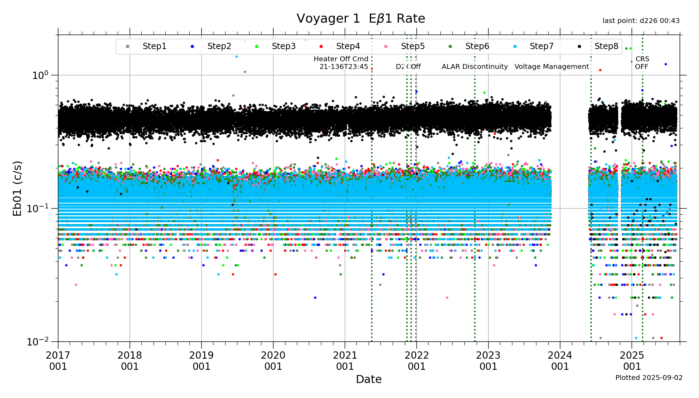Click the last point timestamp text
The height and width of the screenshot is (398, 699).
click(x=641, y=21)
